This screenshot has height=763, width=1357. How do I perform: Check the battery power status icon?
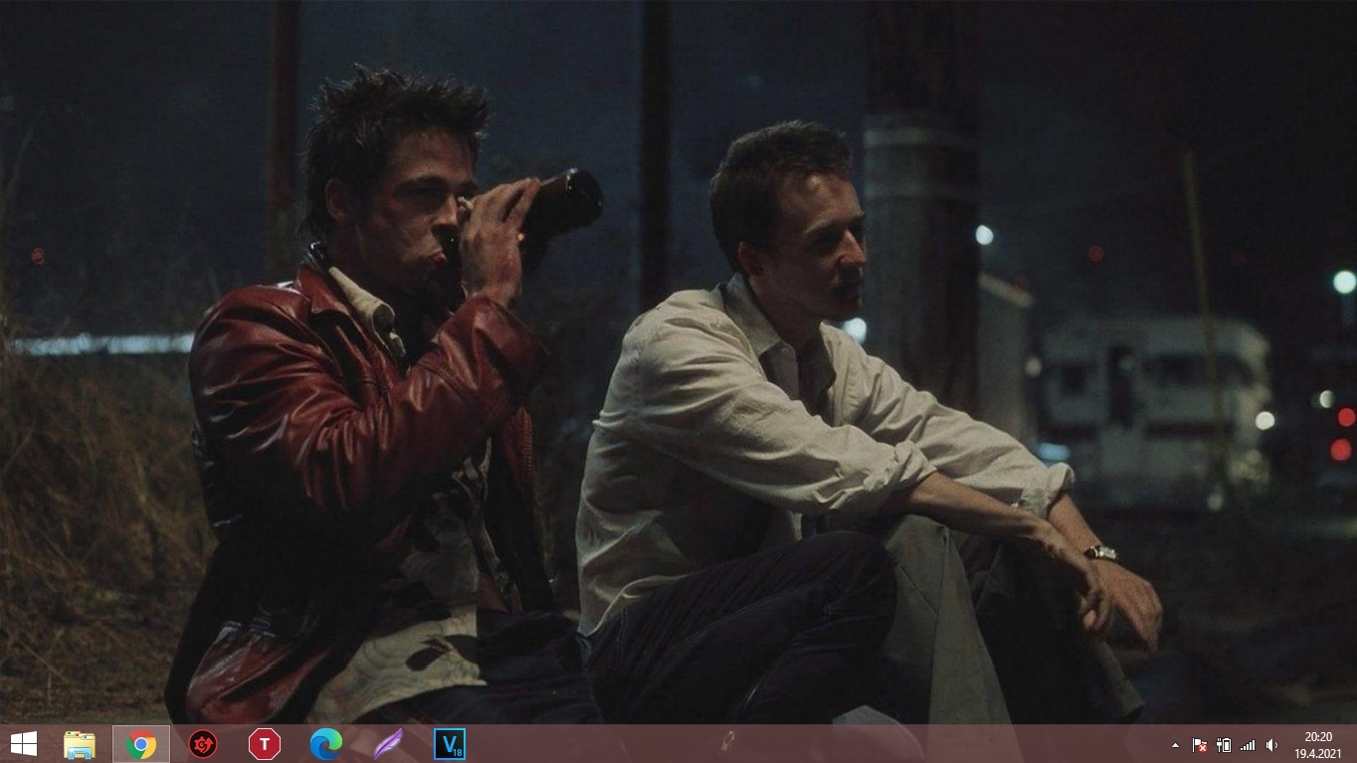tap(1224, 745)
